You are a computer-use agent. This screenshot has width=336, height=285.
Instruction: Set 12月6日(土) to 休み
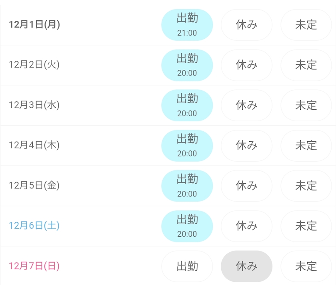point(246,226)
